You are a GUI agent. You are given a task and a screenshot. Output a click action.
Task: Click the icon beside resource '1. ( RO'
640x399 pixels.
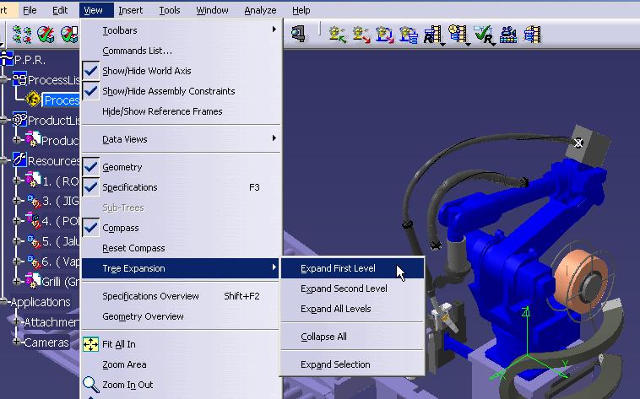click(x=33, y=180)
